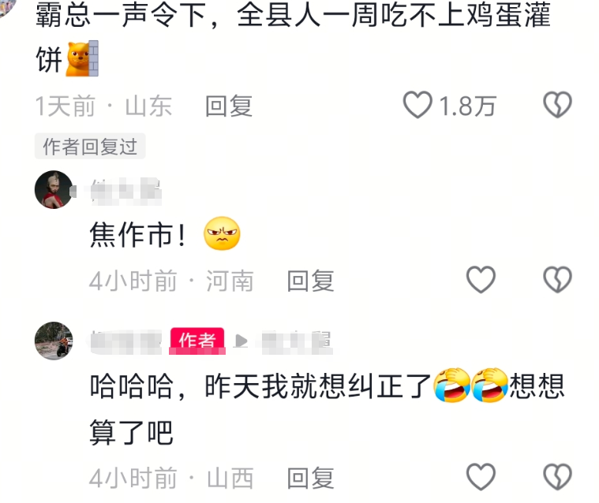Like the author's 哈哈哈 reply
Image resolution: width=599 pixels, height=503 pixels.
[x=481, y=476]
